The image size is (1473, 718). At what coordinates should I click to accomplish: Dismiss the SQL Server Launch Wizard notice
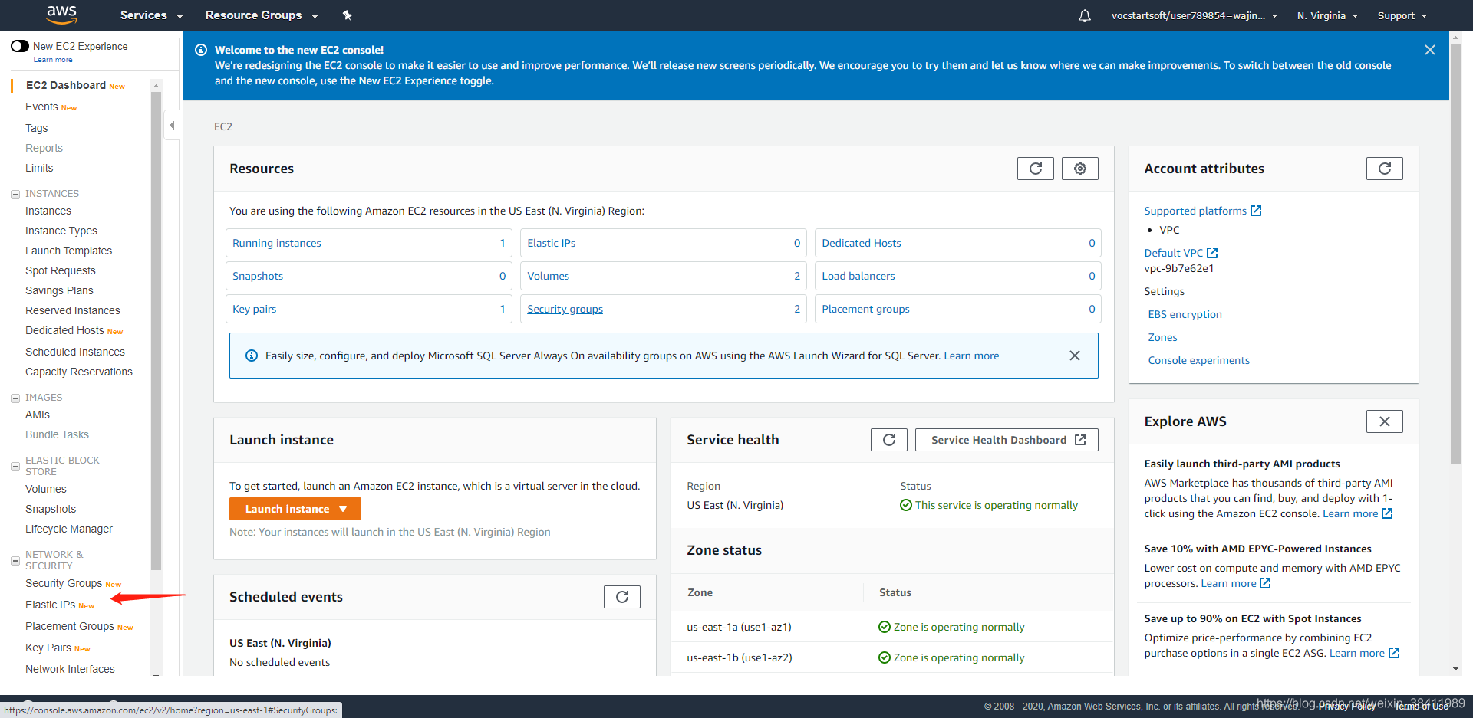[x=1074, y=356]
